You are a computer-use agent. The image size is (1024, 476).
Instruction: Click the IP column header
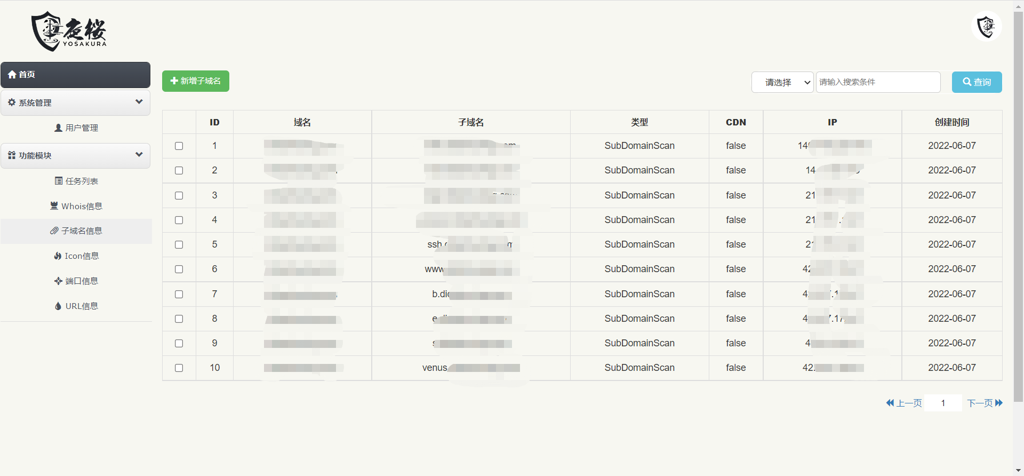tap(833, 122)
